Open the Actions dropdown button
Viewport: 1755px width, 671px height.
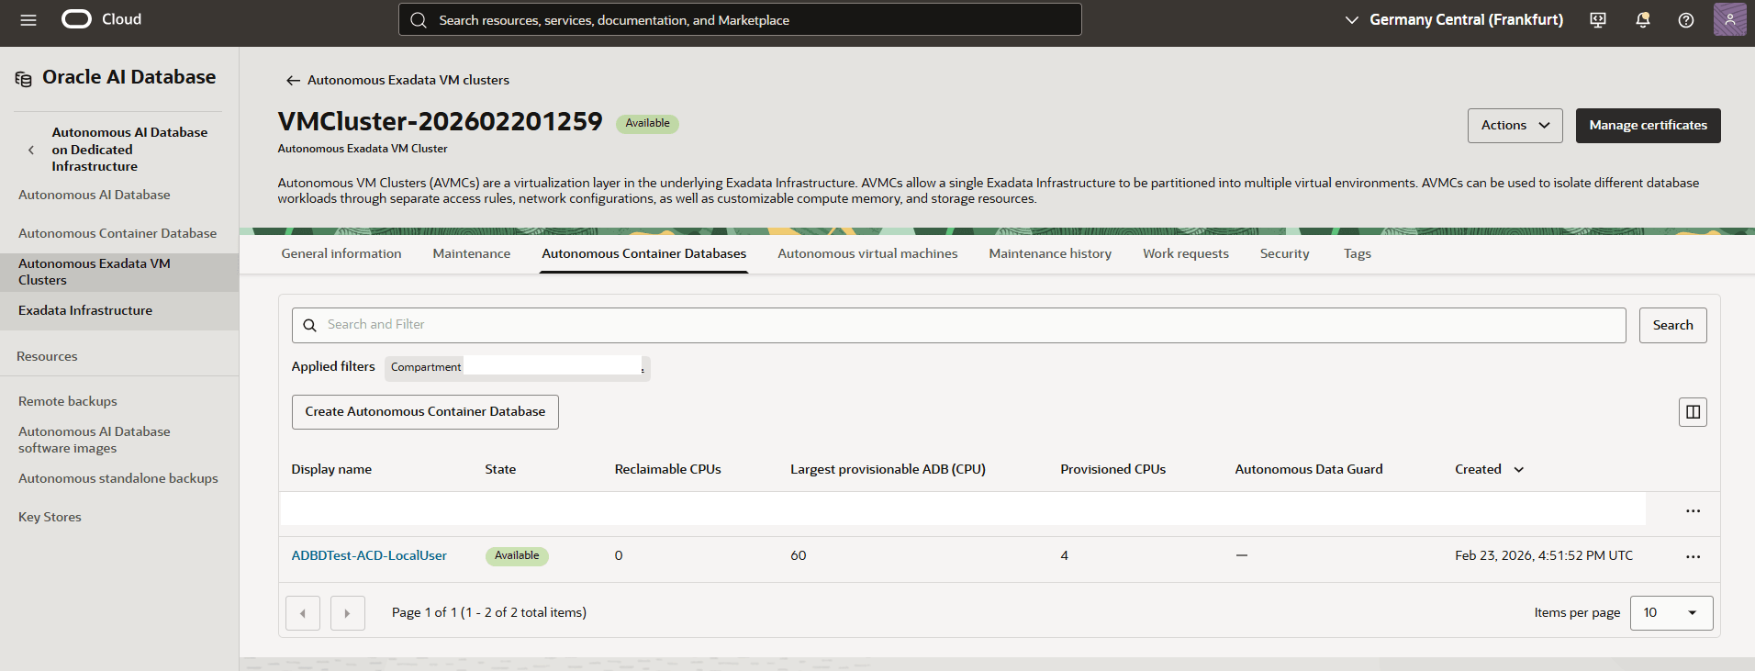coord(1515,126)
